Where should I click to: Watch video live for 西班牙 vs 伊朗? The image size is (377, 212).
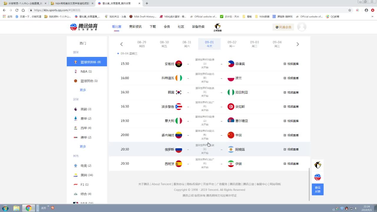click(x=291, y=164)
